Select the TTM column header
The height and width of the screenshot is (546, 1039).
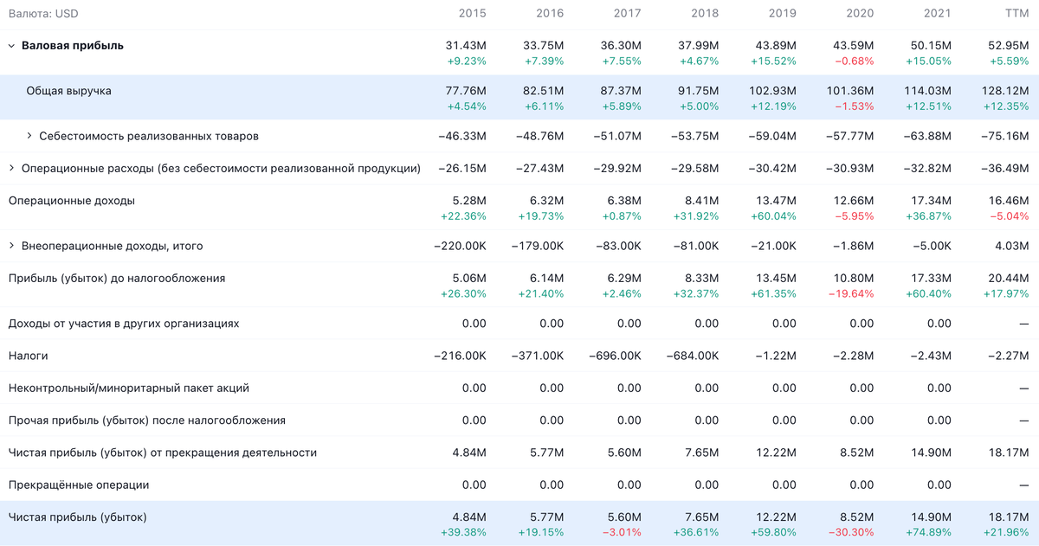point(1016,14)
